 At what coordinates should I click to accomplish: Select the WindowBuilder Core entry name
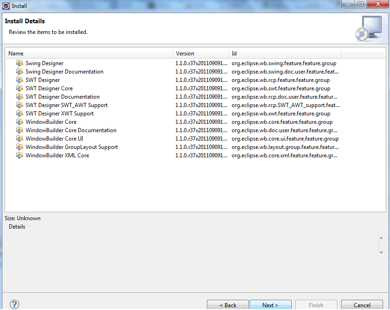51,122
